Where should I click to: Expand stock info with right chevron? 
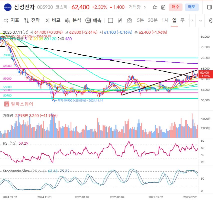point(145,7)
